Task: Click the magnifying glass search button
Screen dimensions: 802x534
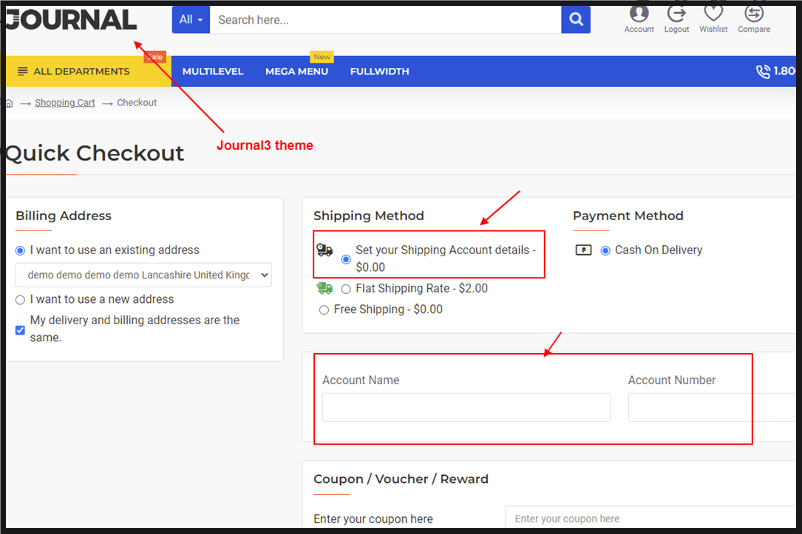Action: click(x=576, y=20)
